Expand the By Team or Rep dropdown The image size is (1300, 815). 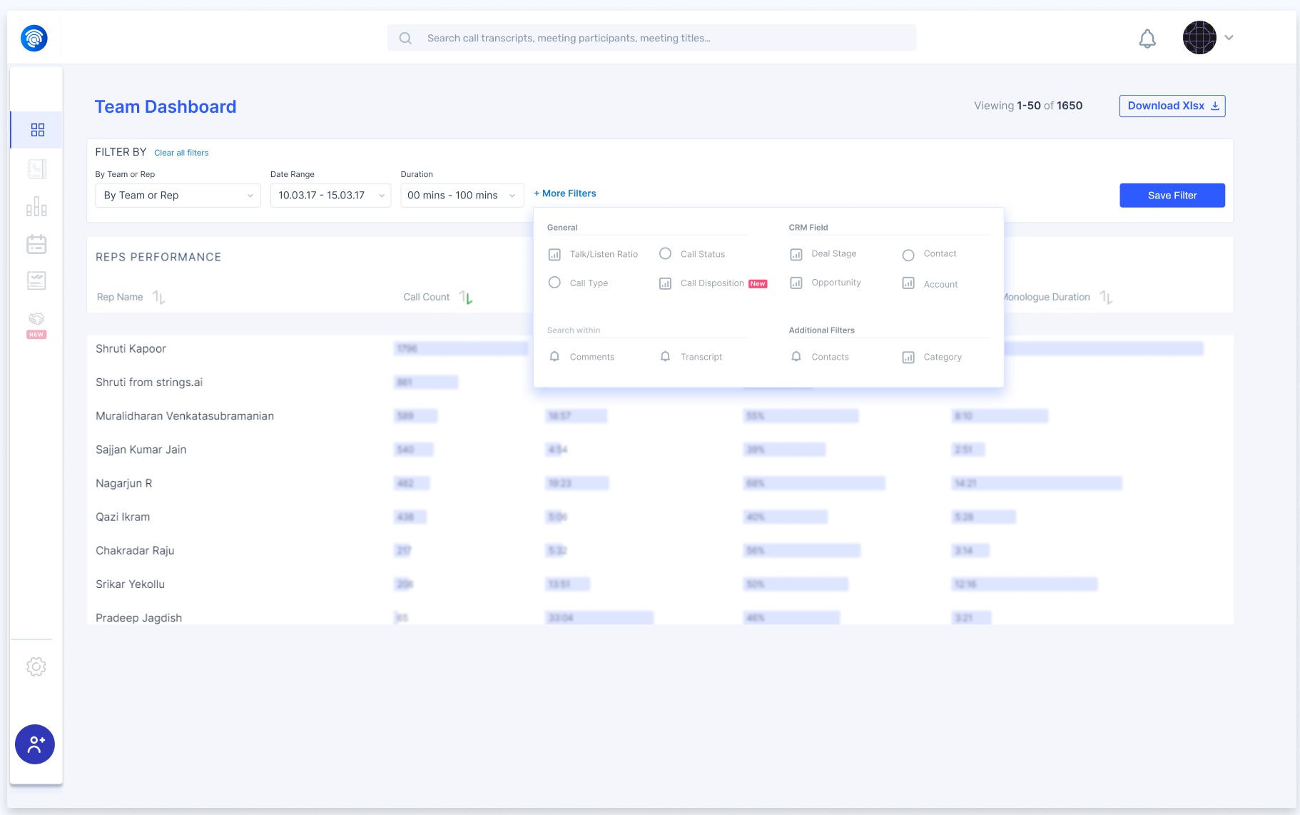tap(178, 196)
